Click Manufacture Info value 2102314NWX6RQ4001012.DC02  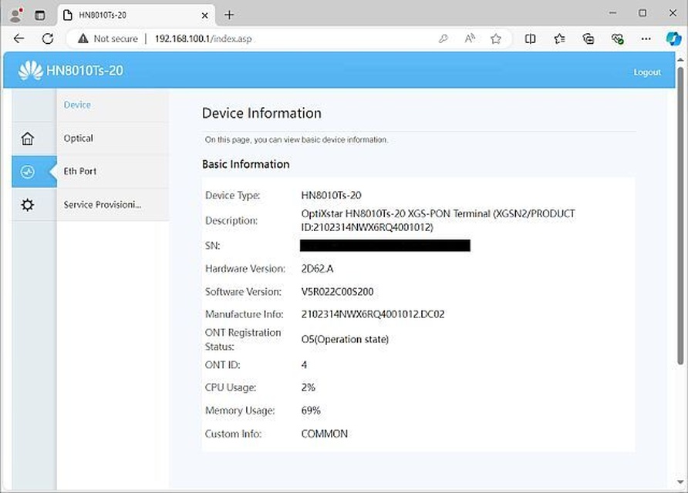tap(373, 314)
